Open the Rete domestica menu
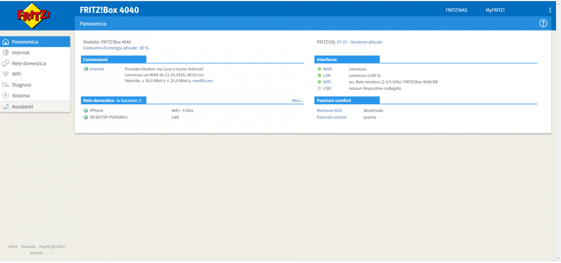Viewport: 561px width, 263px height. (x=35, y=64)
